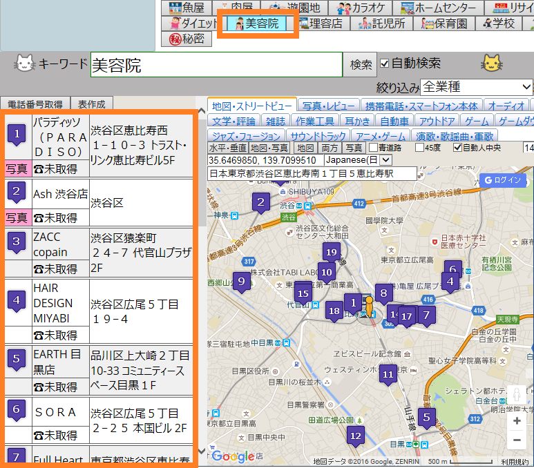Screen dimensions: 534x468
Task: Open the 絞り込み 全業種 dropdown
Action: (x=476, y=88)
